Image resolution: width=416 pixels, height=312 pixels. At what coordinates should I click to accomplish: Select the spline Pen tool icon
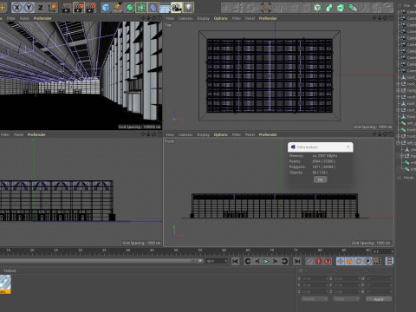tap(118, 8)
